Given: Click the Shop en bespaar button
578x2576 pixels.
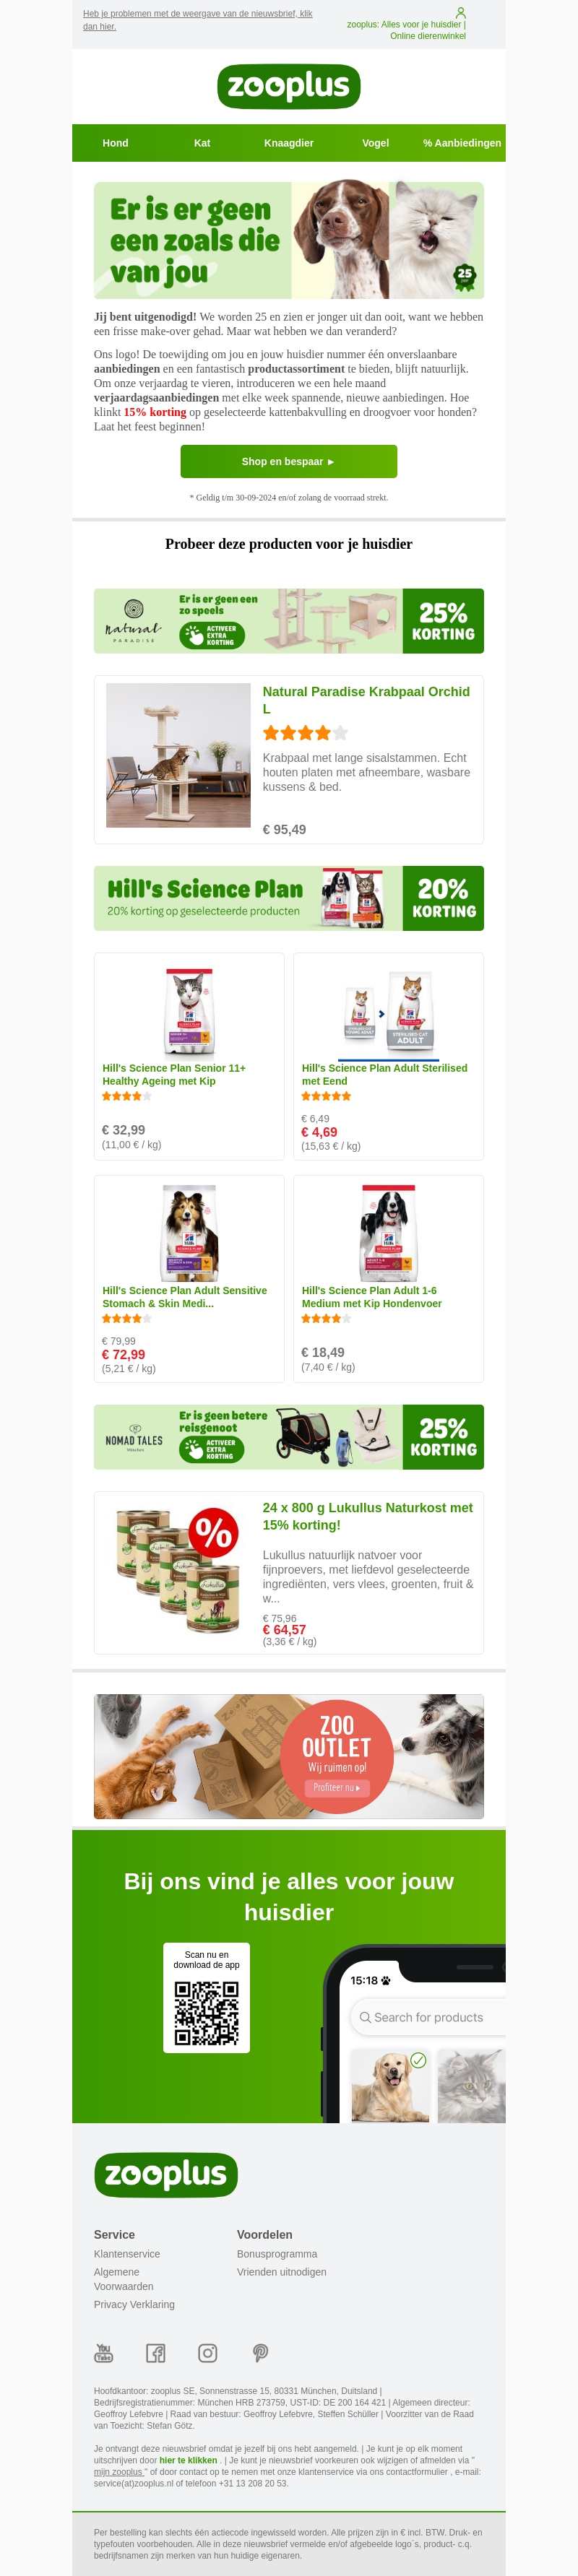Looking at the screenshot, I should point(289,461).
